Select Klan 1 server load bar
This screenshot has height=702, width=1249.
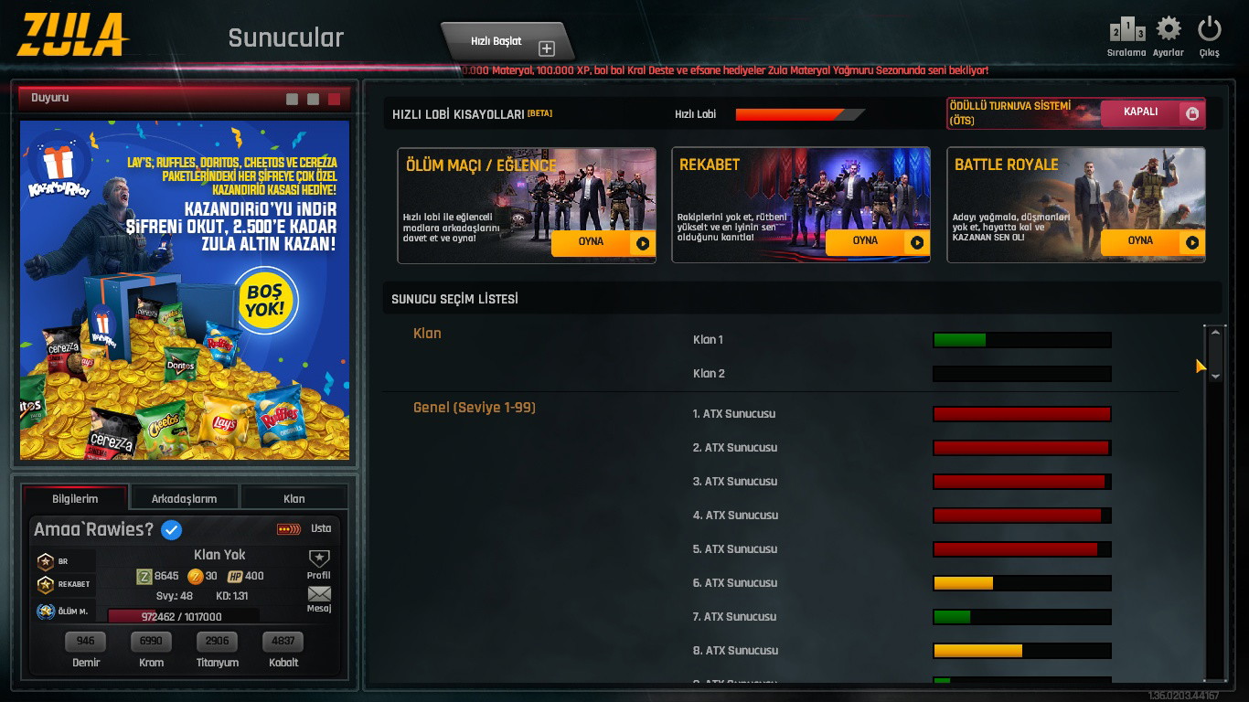pyautogui.click(x=1022, y=340)
